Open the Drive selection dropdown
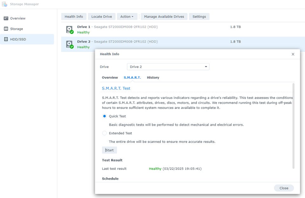305x198 pixels. click(168, 67)
